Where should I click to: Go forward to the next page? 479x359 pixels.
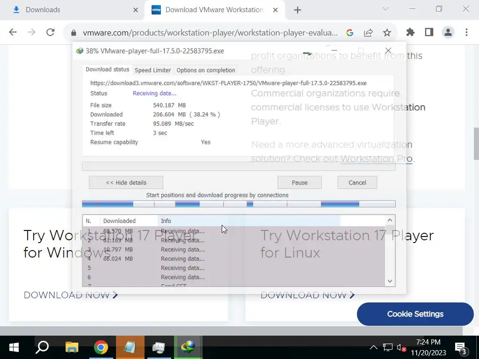[x=31, y=32]
